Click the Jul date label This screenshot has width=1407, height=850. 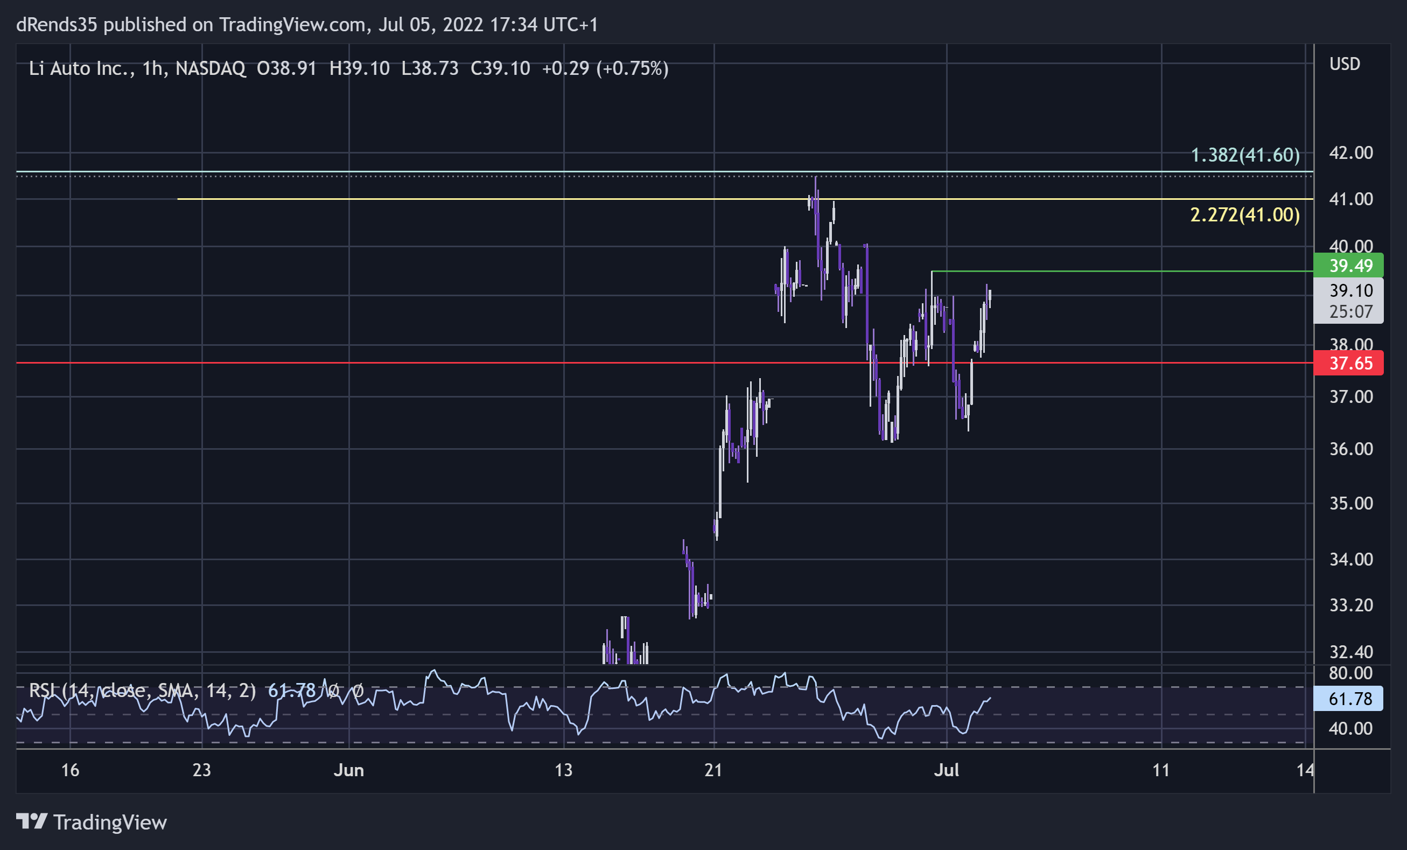[947, 770]
